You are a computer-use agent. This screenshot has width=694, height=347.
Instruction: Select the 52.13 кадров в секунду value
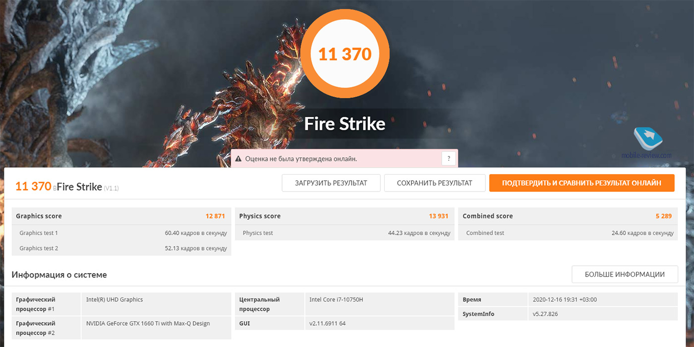(x=196, y=248)
